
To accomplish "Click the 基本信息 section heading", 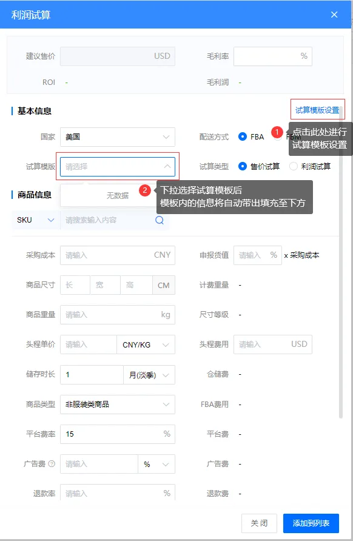I will [x=35, y=111].
